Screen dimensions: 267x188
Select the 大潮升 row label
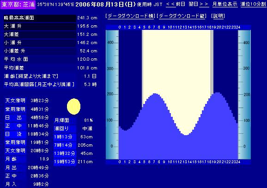(x=12, y=26)
